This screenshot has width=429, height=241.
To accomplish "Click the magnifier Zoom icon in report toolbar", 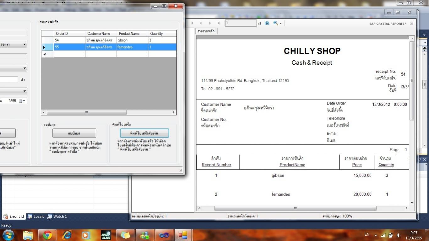I will coord(275,23).
